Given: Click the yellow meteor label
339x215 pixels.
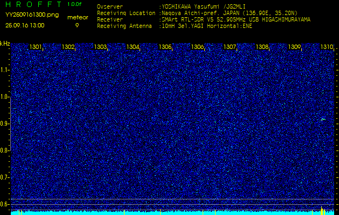Looking at the screenshot, I should (x=78, y=17).
